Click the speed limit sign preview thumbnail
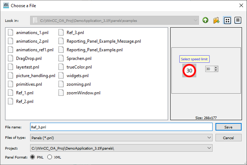247x165 pixels. pyautogui.click(x=189, y=71)
